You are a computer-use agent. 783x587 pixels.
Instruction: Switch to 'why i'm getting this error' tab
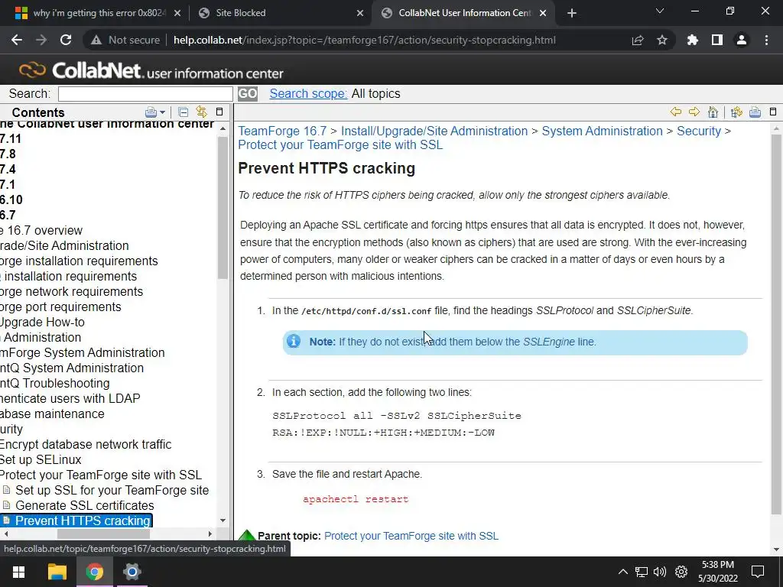(99, 13)
